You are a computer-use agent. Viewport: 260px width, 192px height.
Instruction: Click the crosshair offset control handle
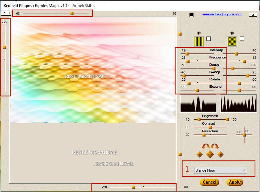tap(244, 135)
